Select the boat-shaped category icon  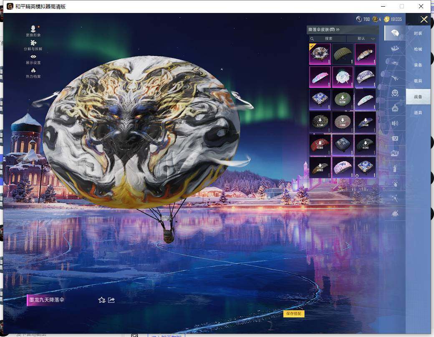coord(395,48)
